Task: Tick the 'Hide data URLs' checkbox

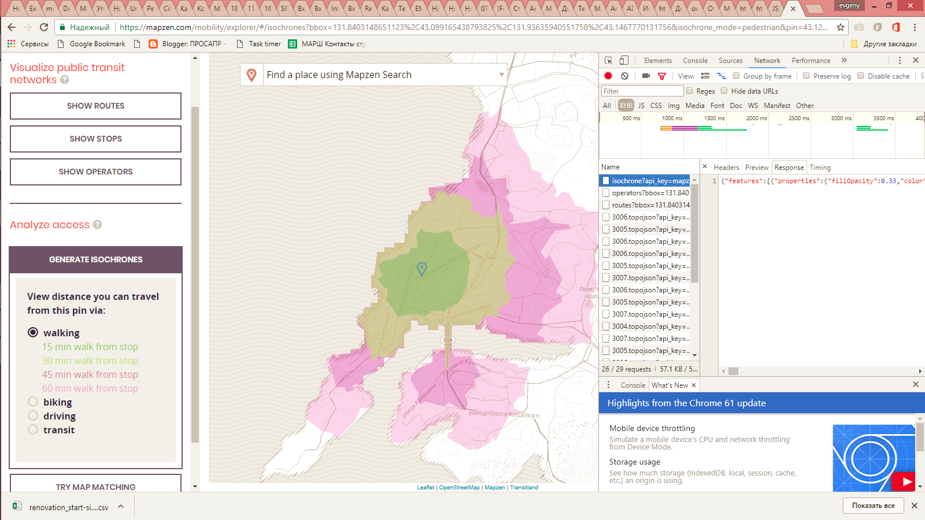Action: tap(724, 91)
